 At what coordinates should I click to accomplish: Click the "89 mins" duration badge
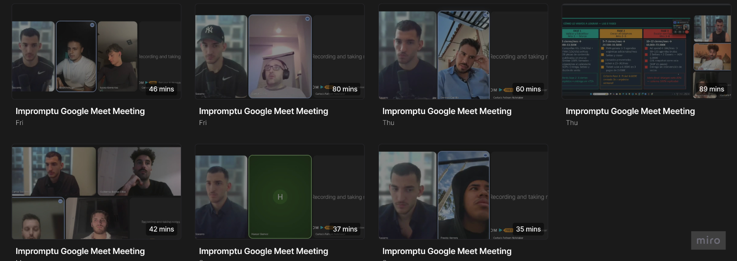(x=712, y=89)
